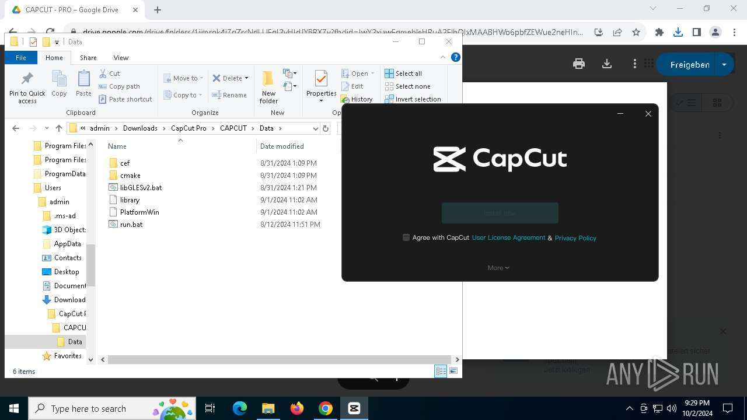Click the Properties ribbon icon
The width and height of the screenshot is (747, 420).
pyautogui.click(x=321, y=79)
